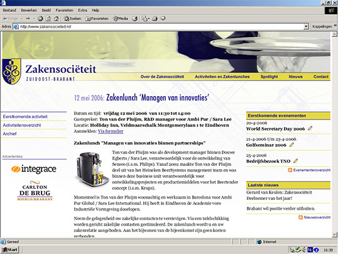The height and width of the screenshot is (254, 338).
Task: Click pencil icon next to World Secretary Day
Action: pyautogui.click(x=310, y=128)
